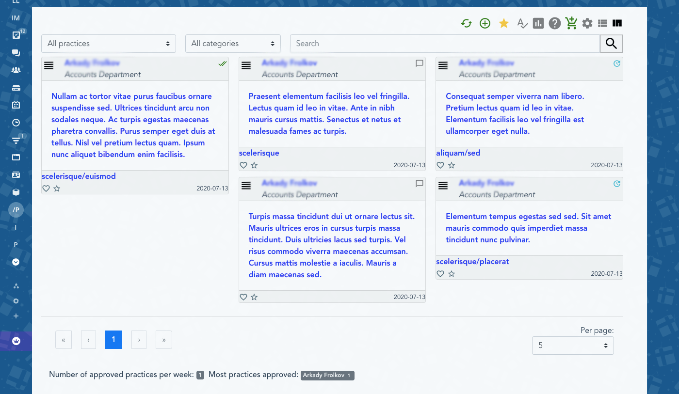Open settings gear in top toolbar
The image size is (679, 394).
coord(587,23)
